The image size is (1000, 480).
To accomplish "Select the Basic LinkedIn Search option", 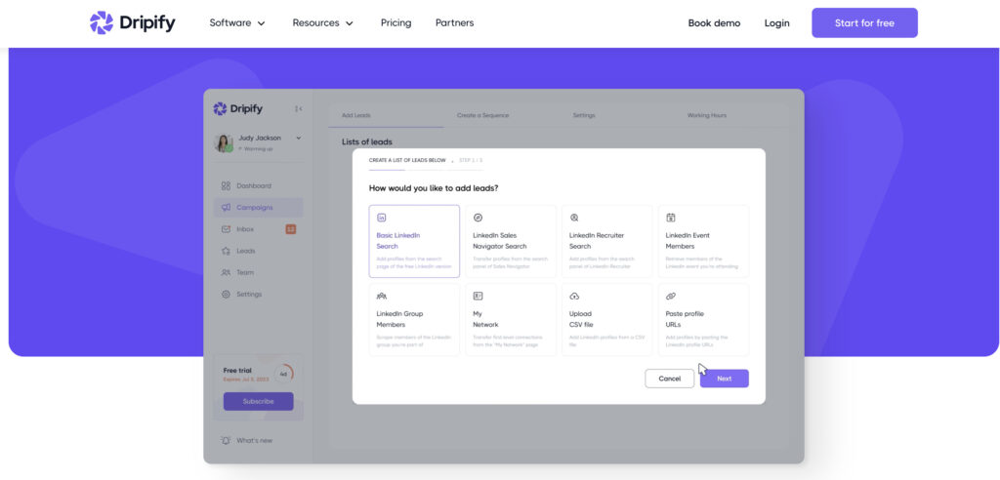I will click(414, 241).
